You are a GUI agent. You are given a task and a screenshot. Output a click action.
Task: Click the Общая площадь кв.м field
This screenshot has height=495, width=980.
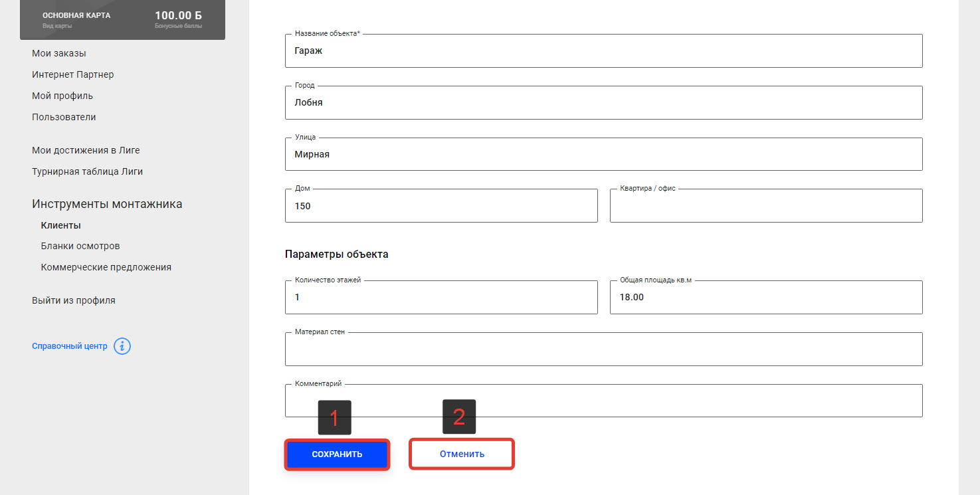766,297
